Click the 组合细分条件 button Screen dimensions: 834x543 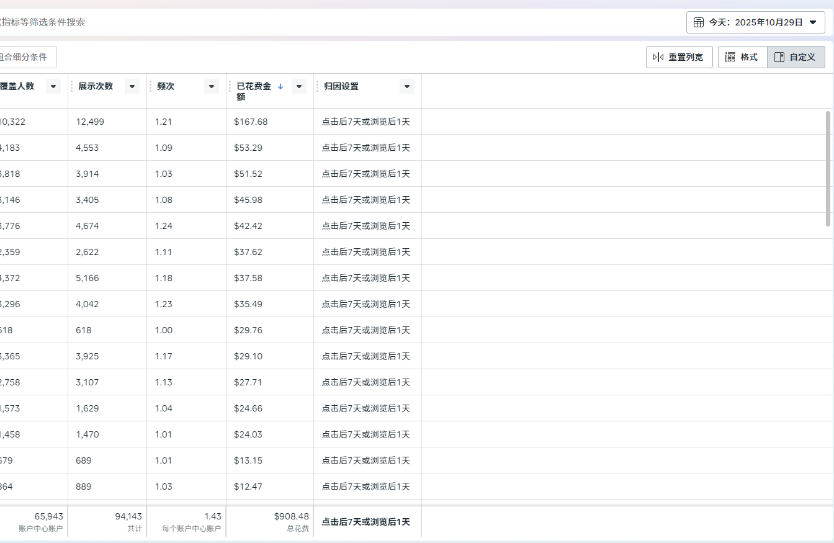pyautogui.click(x=25, y=57)
